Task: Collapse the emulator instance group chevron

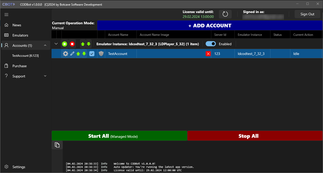Action: click(x=56, y=44)
